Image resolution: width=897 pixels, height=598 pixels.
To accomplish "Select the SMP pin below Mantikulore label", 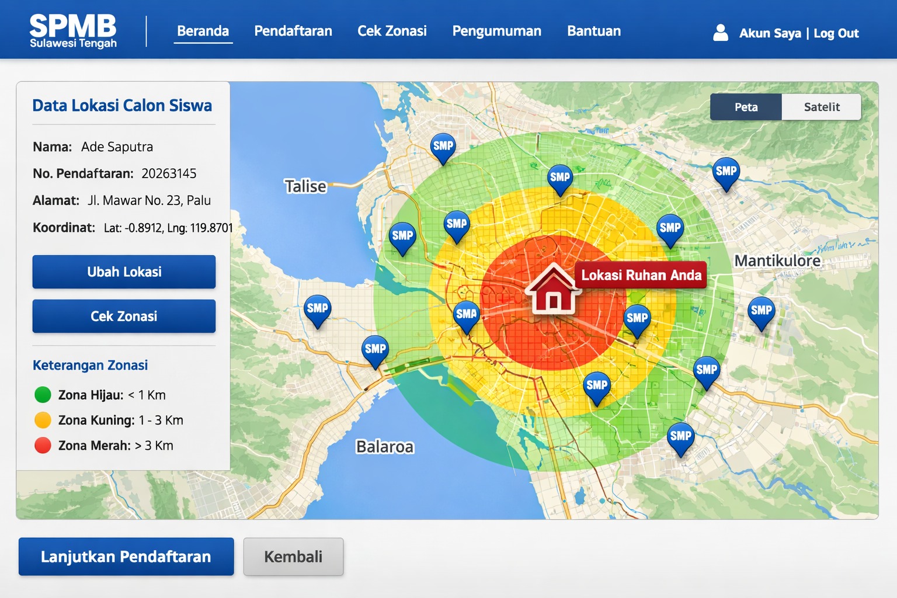I will point(761,311).
